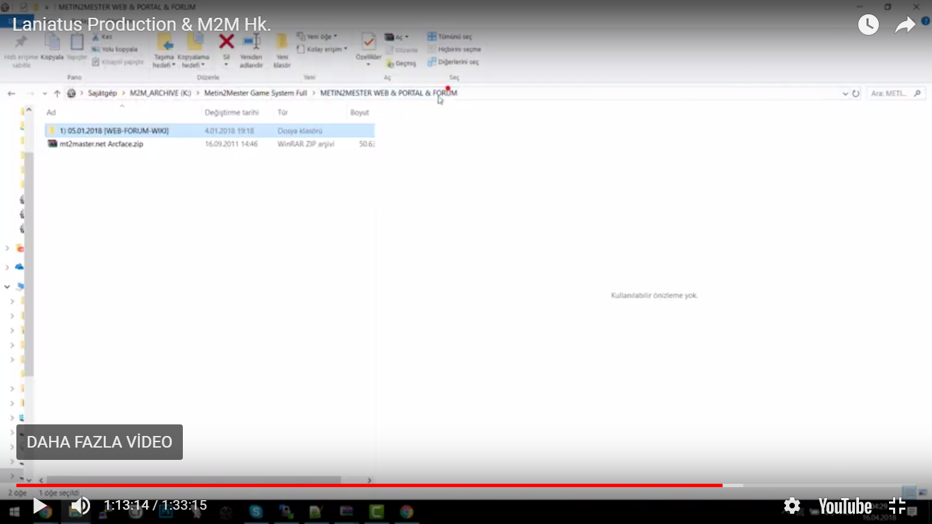Image resolution: width=932 pixels, height=524 pixels.
Task: Mute the video volume
Action: click(81, 506)
